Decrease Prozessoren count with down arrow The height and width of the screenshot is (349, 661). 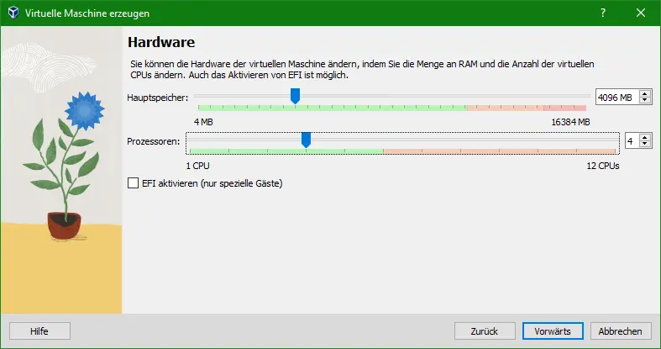point(644,144)
